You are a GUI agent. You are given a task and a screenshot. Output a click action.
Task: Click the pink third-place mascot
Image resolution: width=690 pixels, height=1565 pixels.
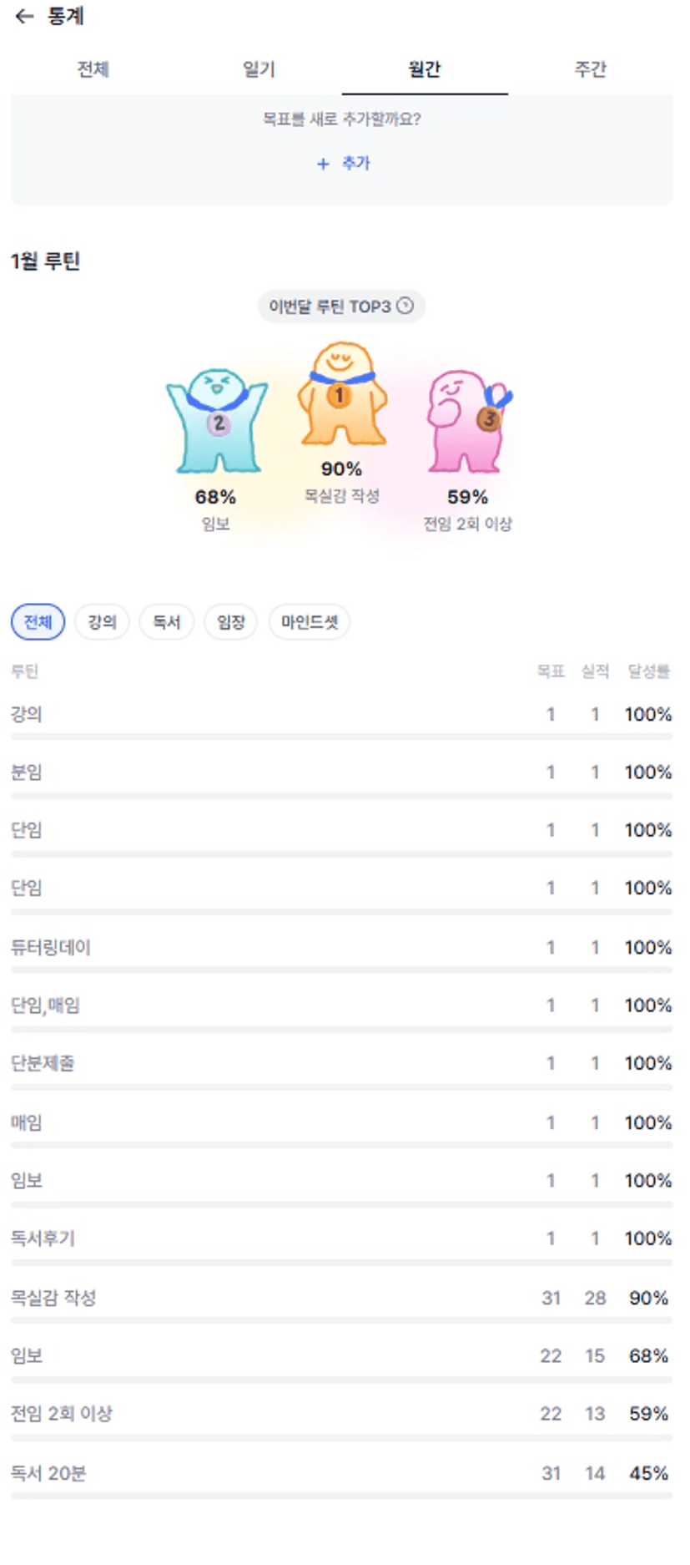click(467, 421)
